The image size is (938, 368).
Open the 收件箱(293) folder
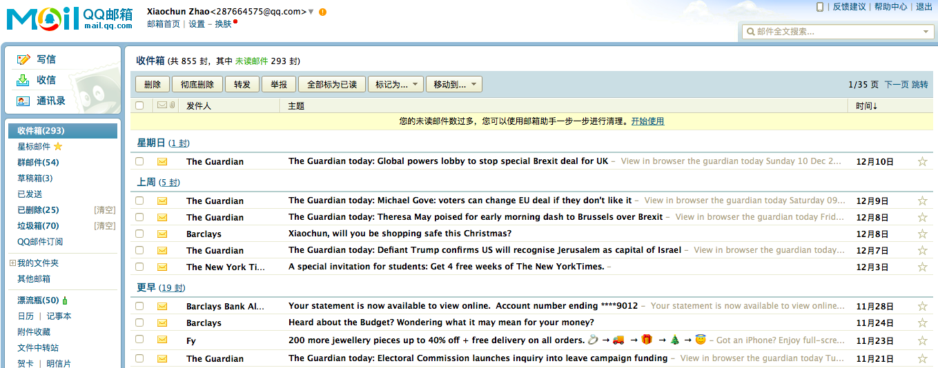click(63, 131)
